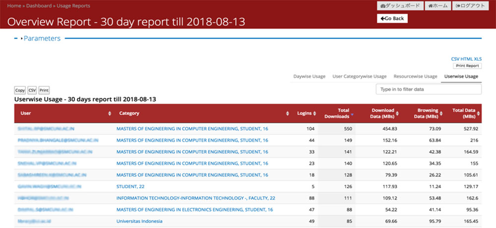
Task: Open the User Categorywise Usage tab
Action: (359, 76)
